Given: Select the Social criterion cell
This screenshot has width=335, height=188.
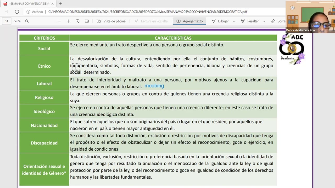Looking at the screenshot, I should [x=44, y=48].
